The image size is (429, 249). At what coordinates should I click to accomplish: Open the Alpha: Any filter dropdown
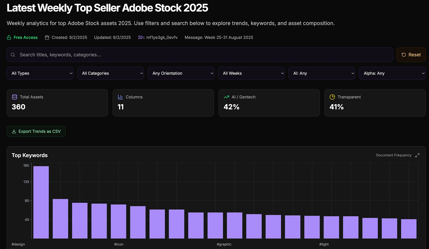392,73
